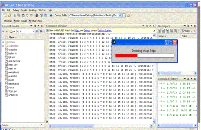Open the Current Folder gear actions menu
The height and width of the screenshot is (130, 201).
[x=41, y=31]
